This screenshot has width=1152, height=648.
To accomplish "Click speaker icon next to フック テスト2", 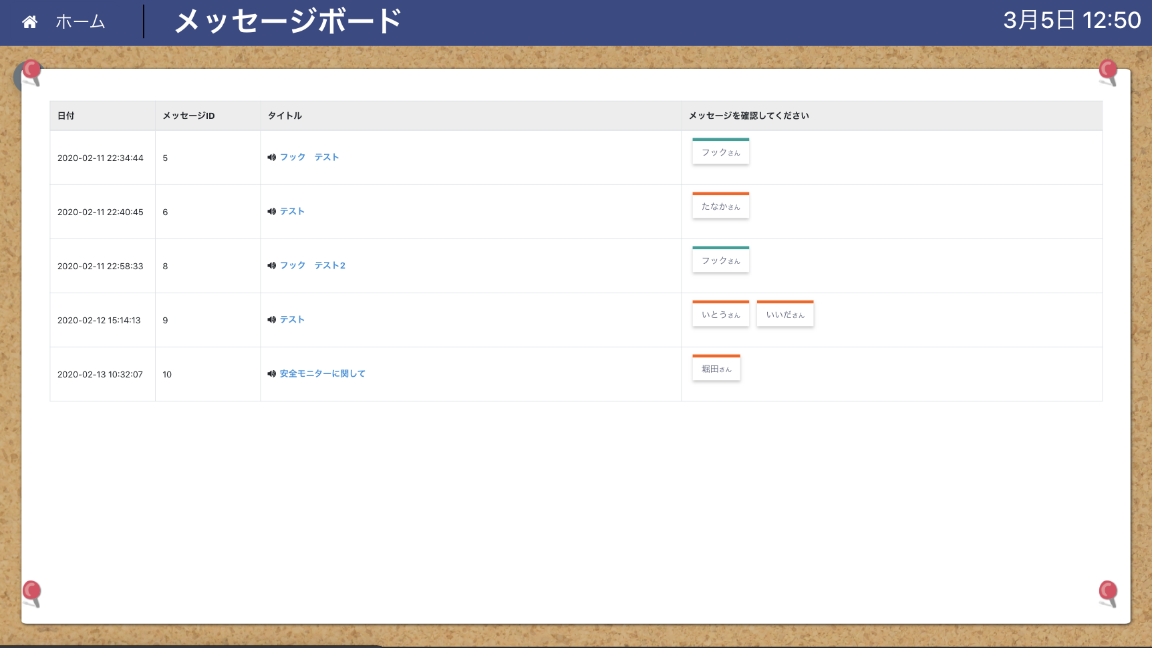I will (271, 266).
